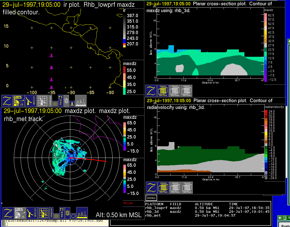Toggle the small circle icon in maxdz plot toolbar
Viewport: 290px width, 227px height.
pos(73,216)
